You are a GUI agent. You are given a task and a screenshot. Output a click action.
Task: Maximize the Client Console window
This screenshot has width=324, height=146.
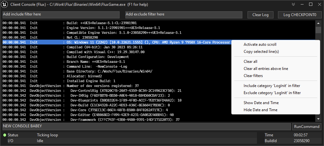point(311,4)
